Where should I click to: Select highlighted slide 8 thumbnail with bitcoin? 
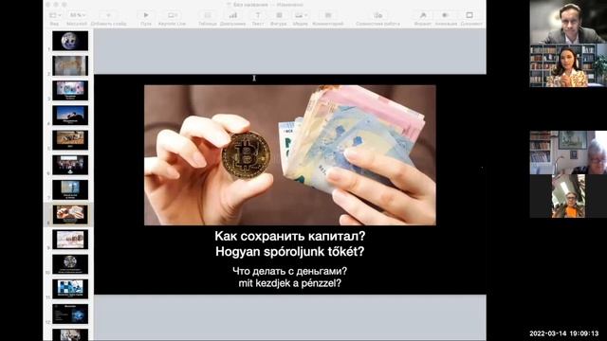pos(70,215)
